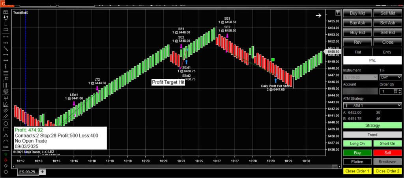Select the Risk-Reward drawing tool
This screenshot has width=404, height=178.
click(x=6, y=18)
